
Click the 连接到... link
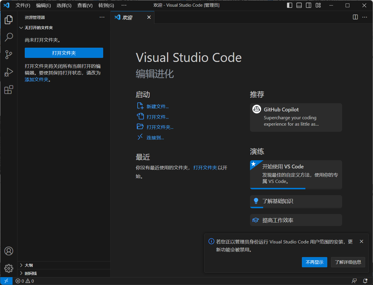155,138
